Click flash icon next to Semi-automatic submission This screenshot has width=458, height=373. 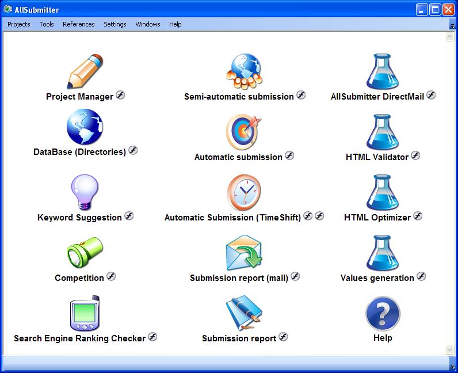pos(301,95)
